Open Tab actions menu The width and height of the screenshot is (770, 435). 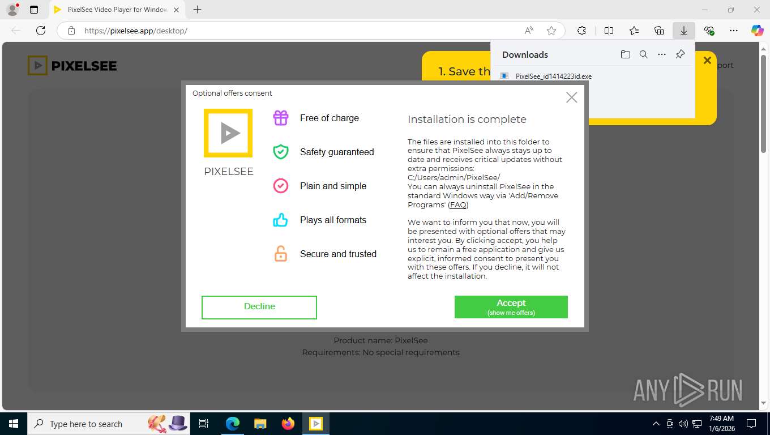34,10
